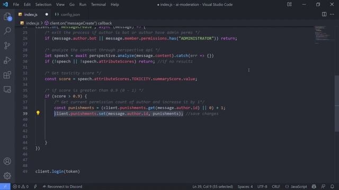Image resolution: width=339 pixels, height=190 pixels.
Task: Click the window Close button
Action: tap(332, 4)
